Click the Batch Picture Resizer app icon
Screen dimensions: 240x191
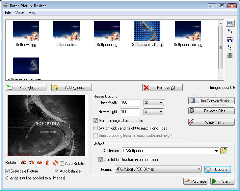tap(6, 6)
